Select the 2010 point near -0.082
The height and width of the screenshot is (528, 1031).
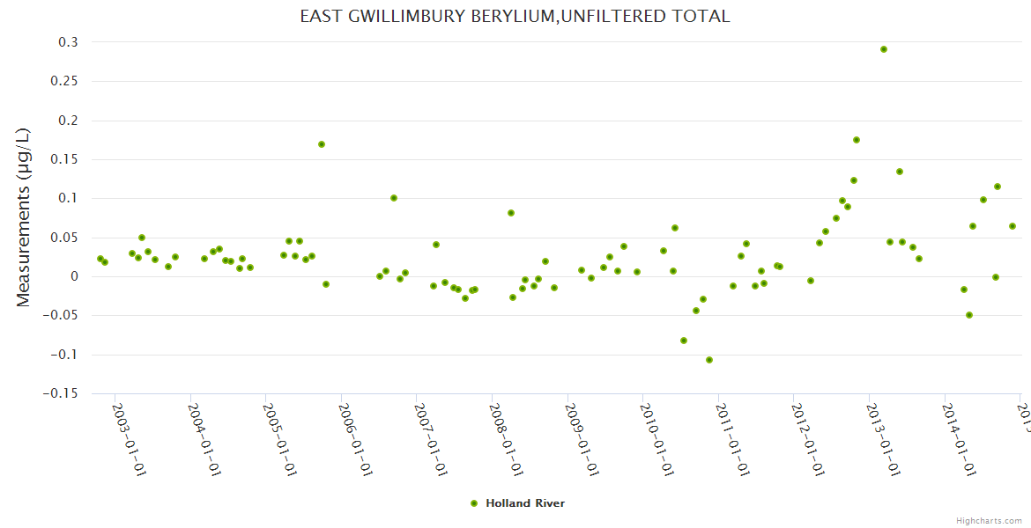(684, 341)
